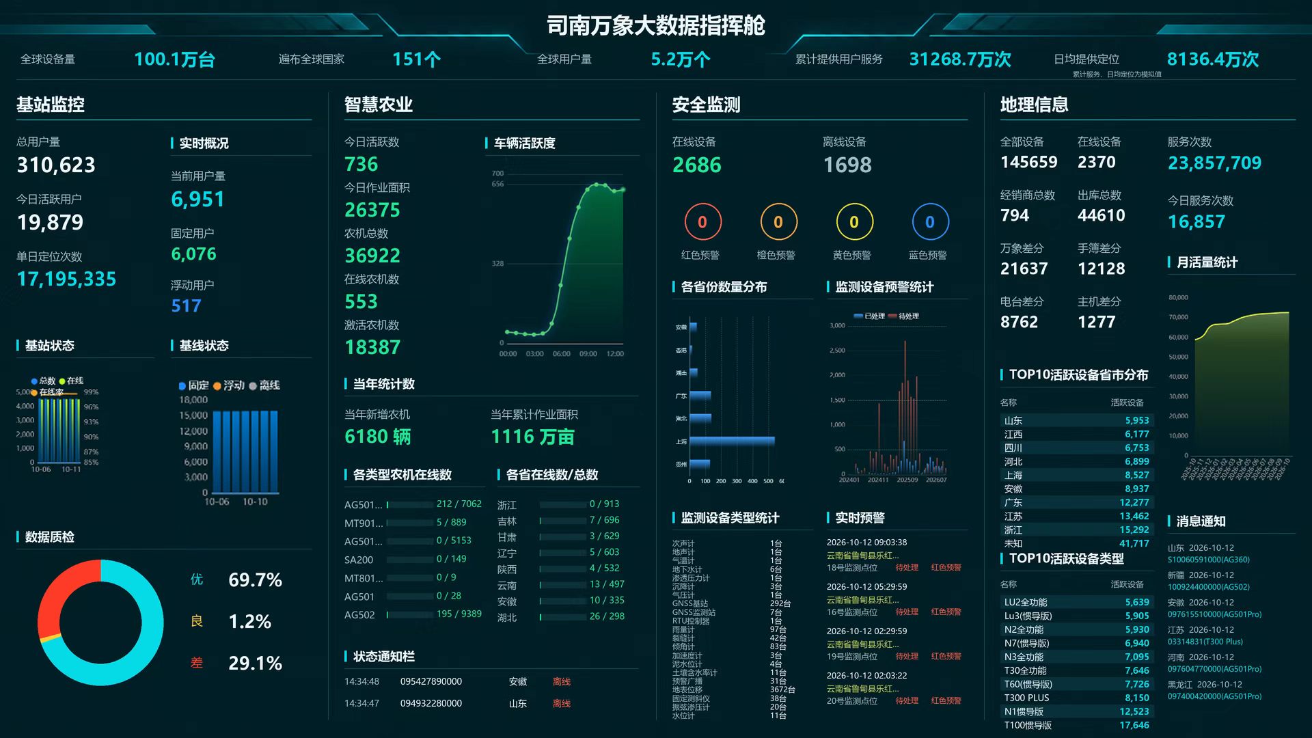The height and width of the screenshot is (738, 1312).
Task: Click the 优 label in 数据质检
Action: [x=197, y=579]
